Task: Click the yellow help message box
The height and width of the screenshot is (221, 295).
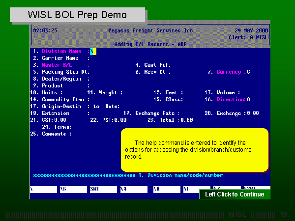Action: tap(195, 150)
